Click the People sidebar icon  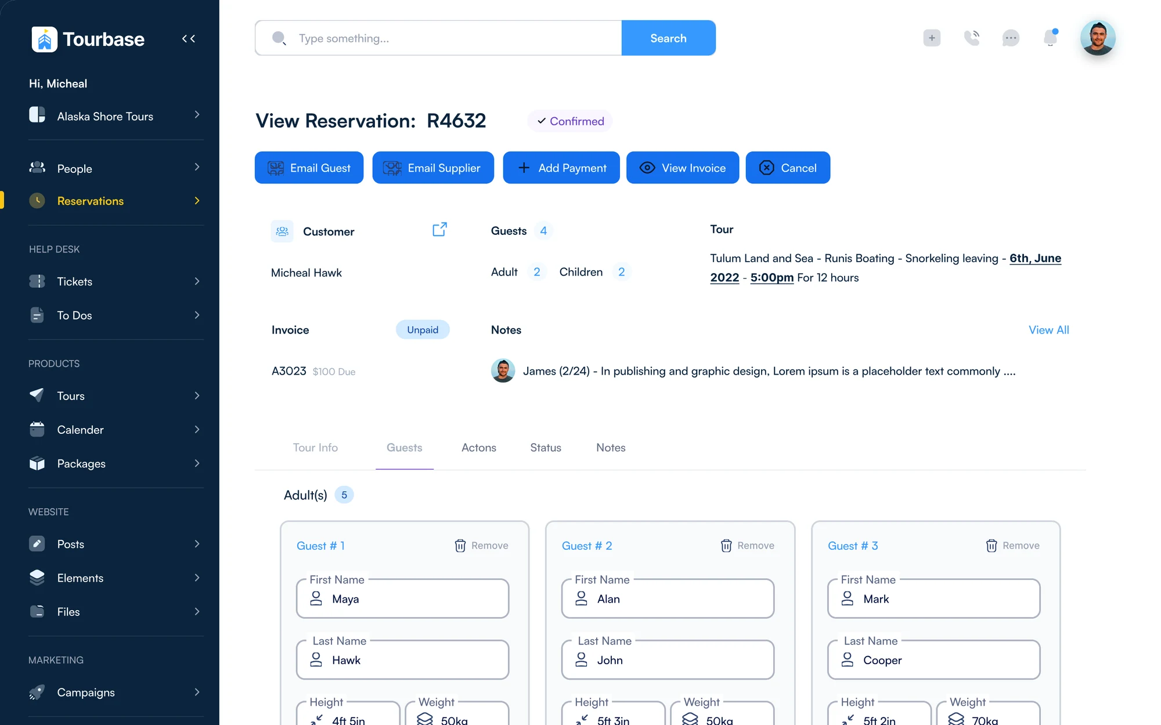click(37, 168)
